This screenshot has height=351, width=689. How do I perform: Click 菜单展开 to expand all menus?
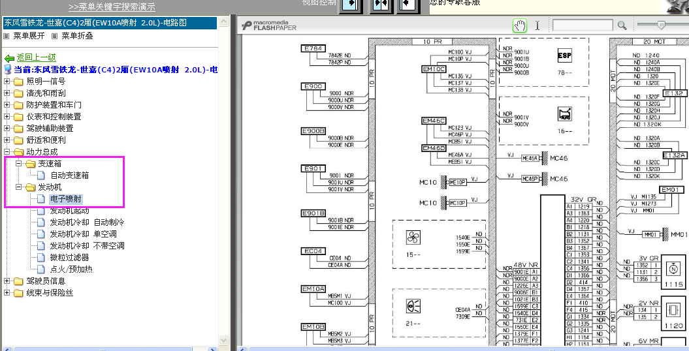pos(29,36)
